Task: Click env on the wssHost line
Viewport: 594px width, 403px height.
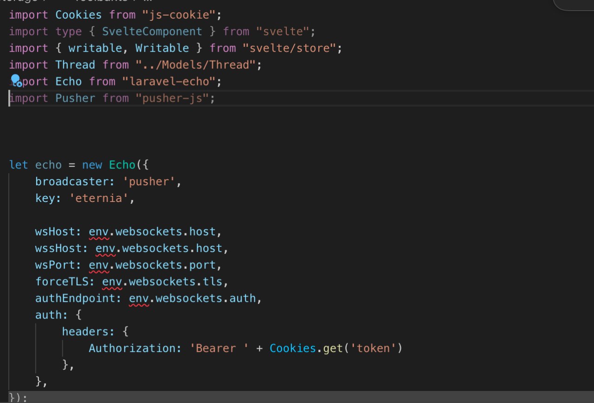Action: click(x=105, y=248)
